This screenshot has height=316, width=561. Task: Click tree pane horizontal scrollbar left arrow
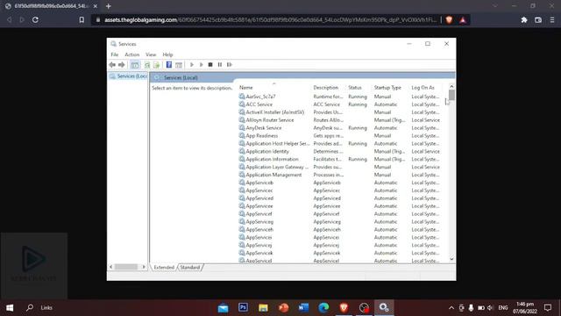(111, 267)
